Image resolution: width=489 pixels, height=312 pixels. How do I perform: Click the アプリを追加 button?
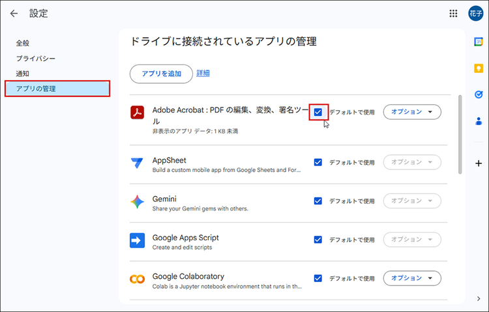click(161, 74)
